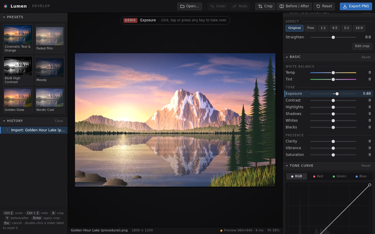375x234 pixels.
Task: Switch to the Red curve channel
Action: pyautogui.click(x=318, y=176)
